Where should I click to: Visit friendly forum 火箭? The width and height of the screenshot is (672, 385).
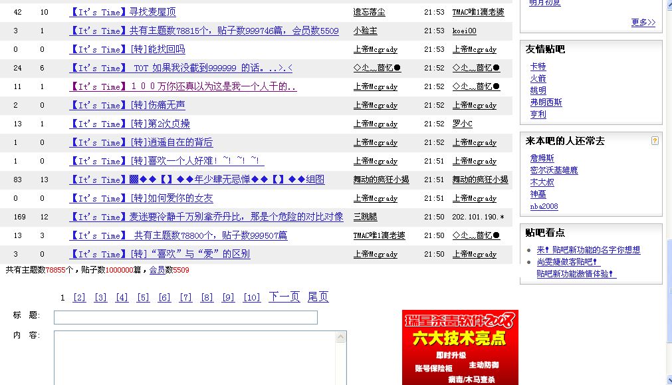click(x=538, y=78)
